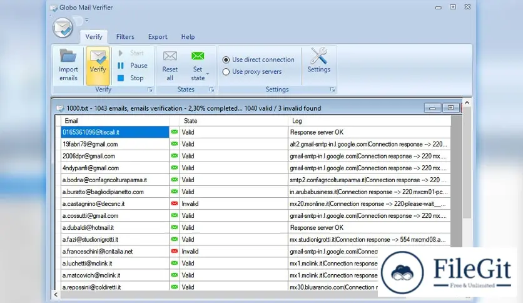
Task: Click the Log column header
Action: [370, 121]
